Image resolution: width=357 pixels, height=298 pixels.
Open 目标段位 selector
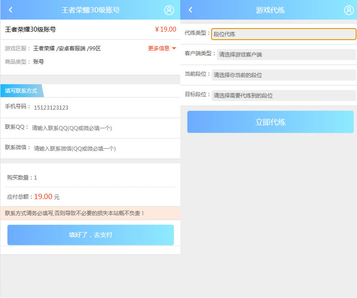click(x=283, y=95)
